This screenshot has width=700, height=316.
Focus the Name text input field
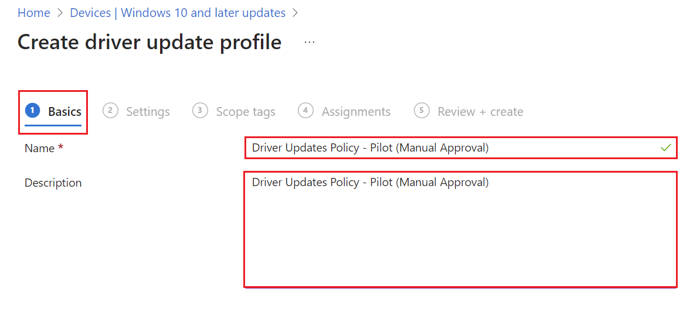(451, 148)
